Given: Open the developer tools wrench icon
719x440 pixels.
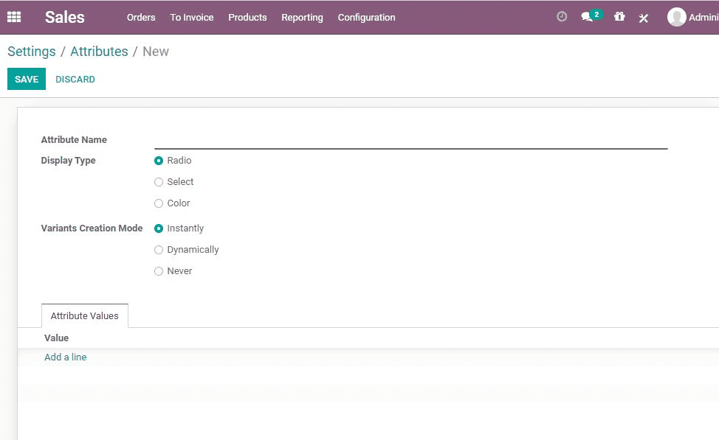Looking at the screenshot, I should 644,18.
